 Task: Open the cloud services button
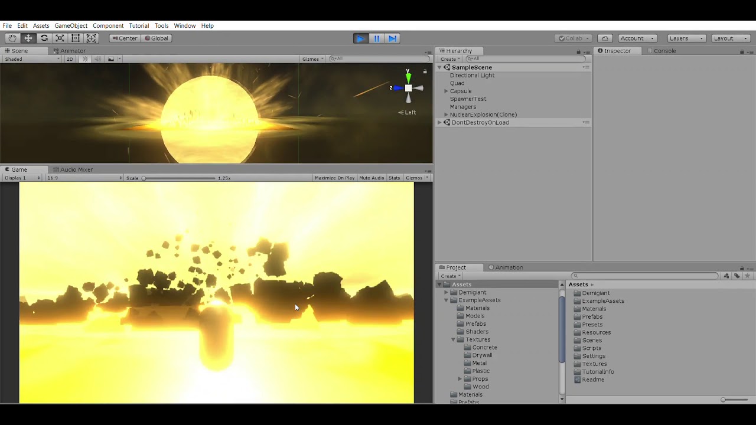(605, 38)
